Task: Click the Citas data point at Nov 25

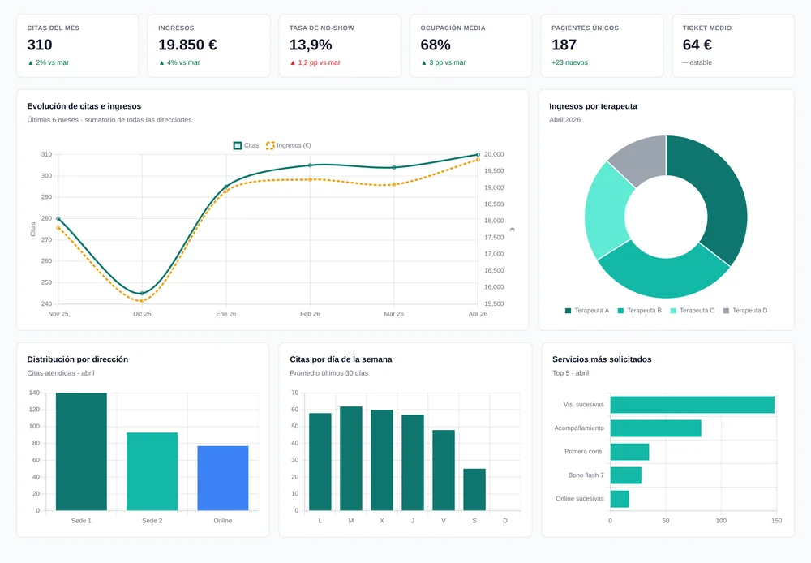Action: 58,219
